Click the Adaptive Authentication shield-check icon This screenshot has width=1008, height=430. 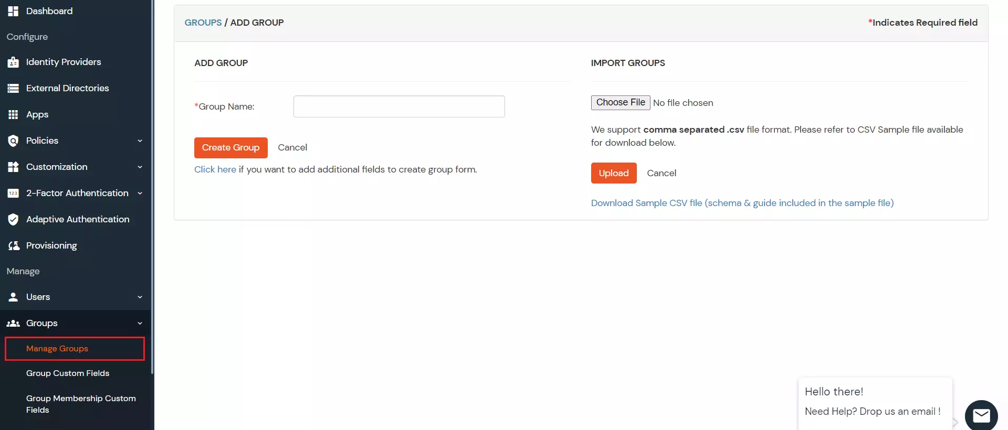13,219
